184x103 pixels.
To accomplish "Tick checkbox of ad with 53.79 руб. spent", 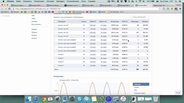I will pos(55,47).
